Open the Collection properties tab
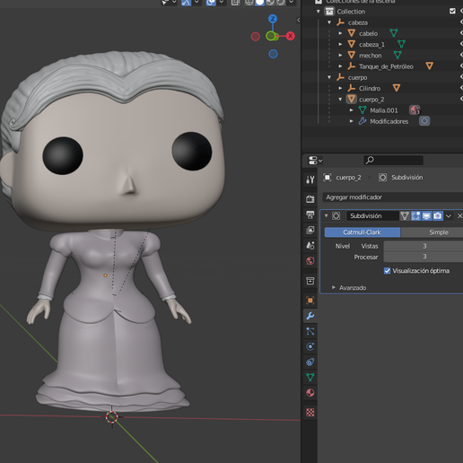This screenshot has height=463, width=463. pyautogui.click(x=310, y=281)
